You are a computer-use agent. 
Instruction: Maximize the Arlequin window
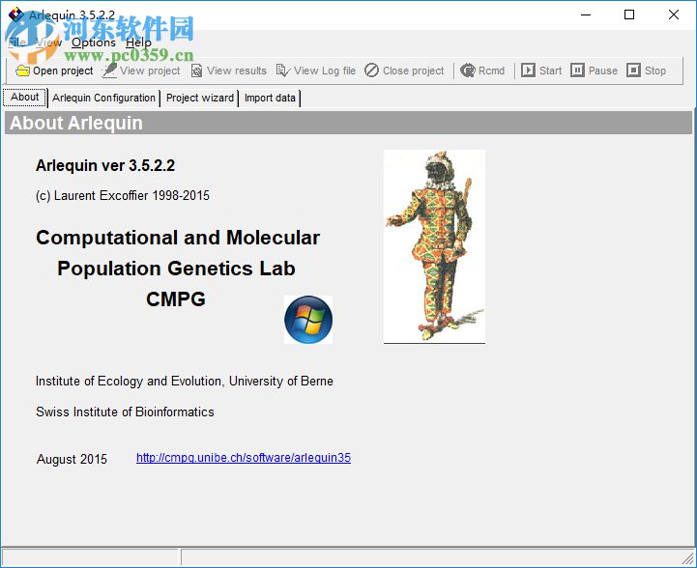click(x=629, y=14)
